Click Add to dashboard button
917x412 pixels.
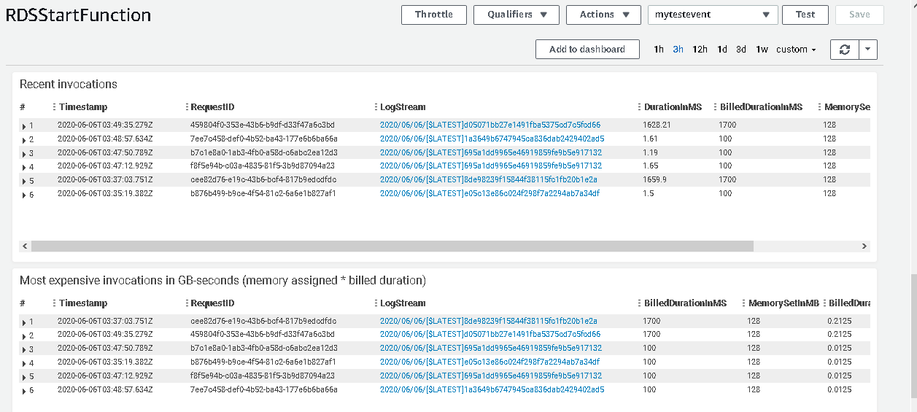point(587,50)
